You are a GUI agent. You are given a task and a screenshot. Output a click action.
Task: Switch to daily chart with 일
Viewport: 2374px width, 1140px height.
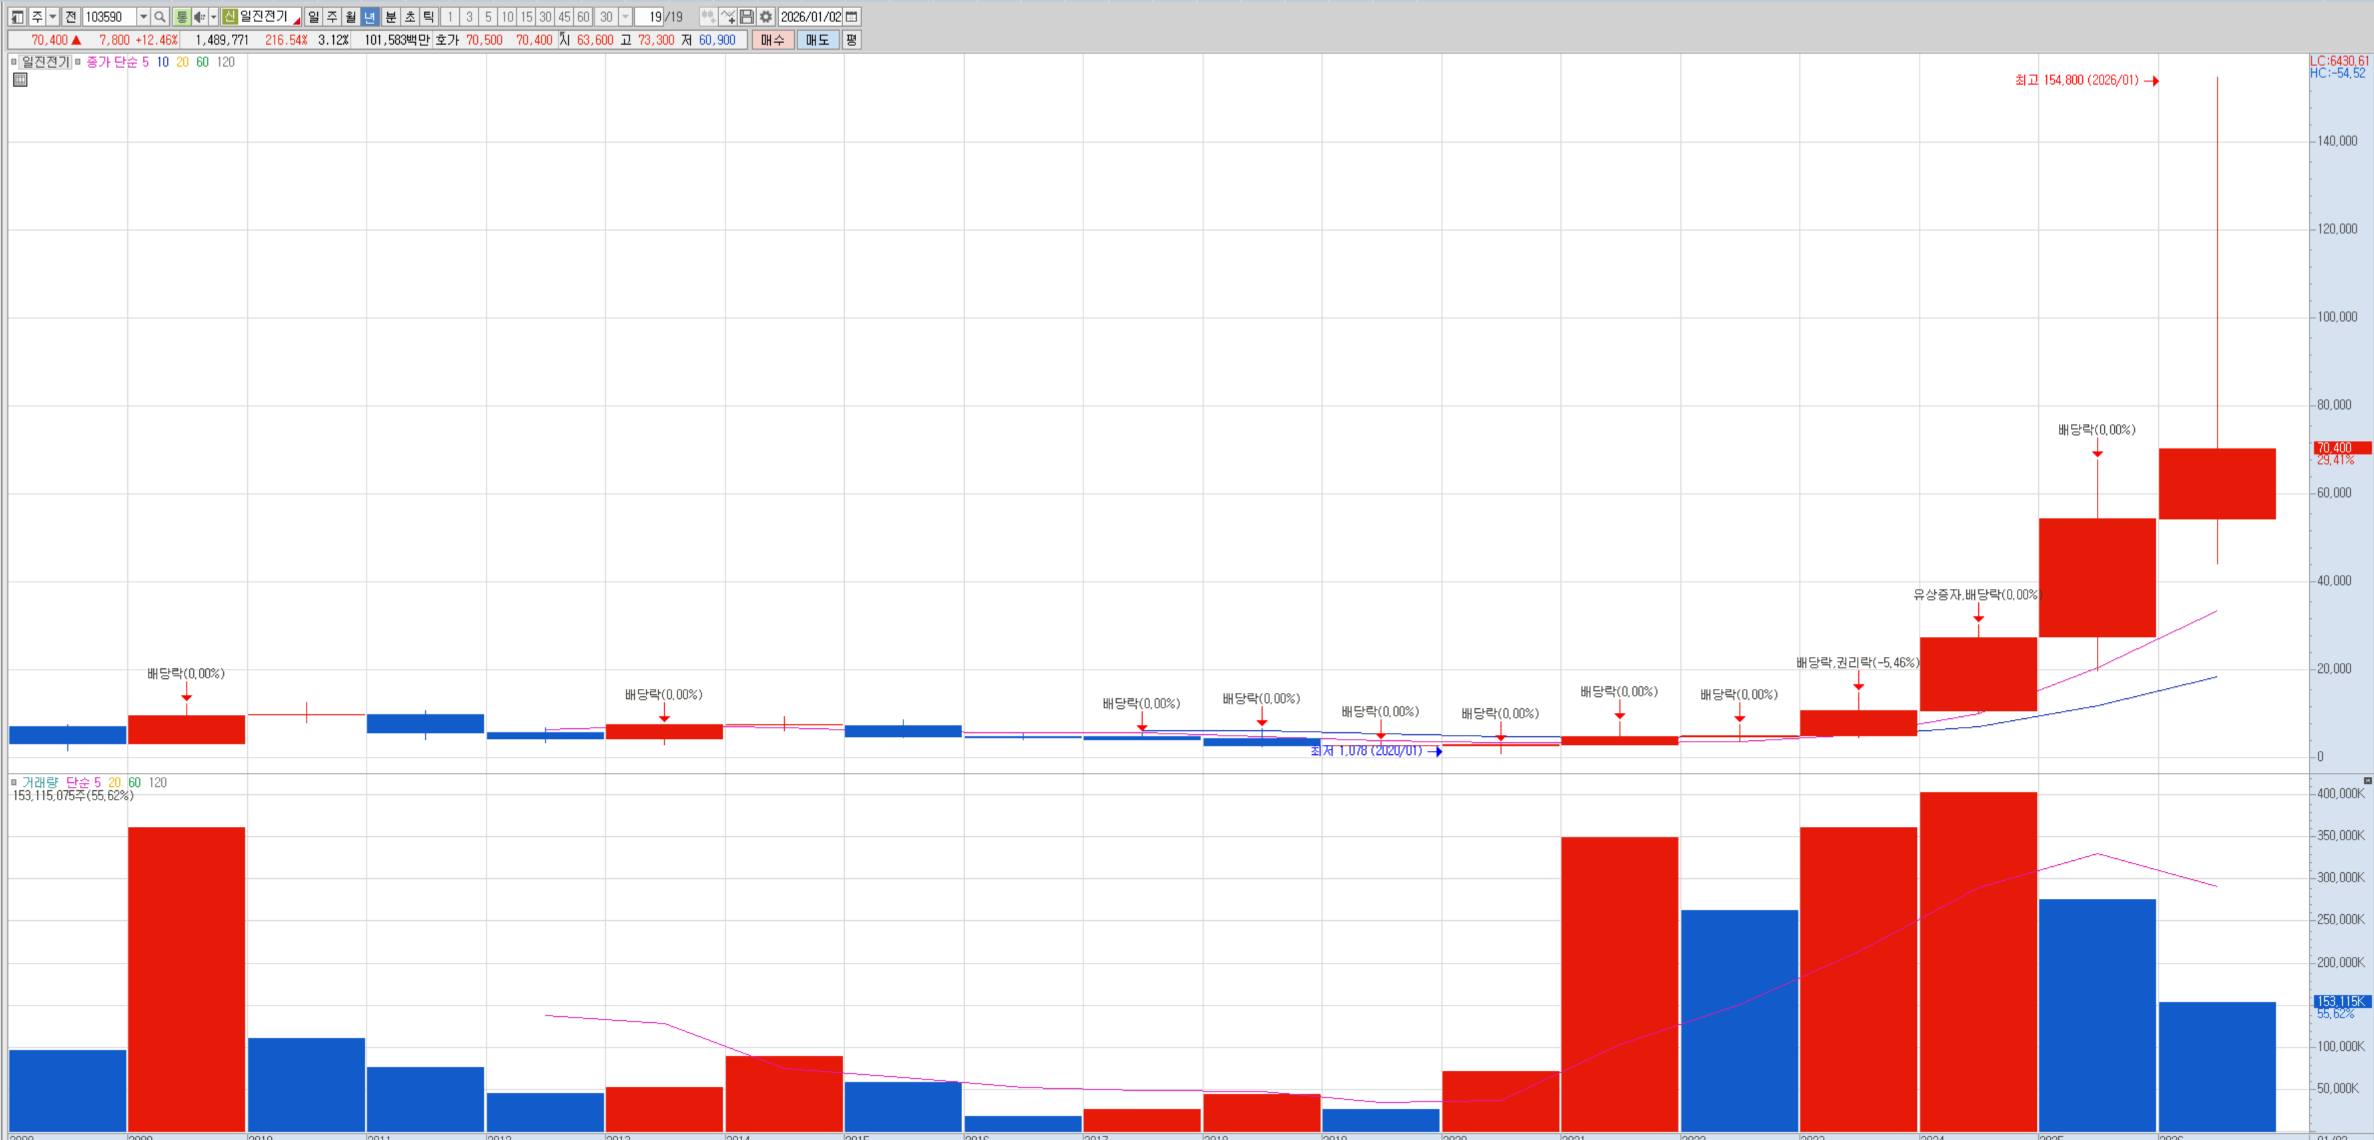tap(313, 17)
